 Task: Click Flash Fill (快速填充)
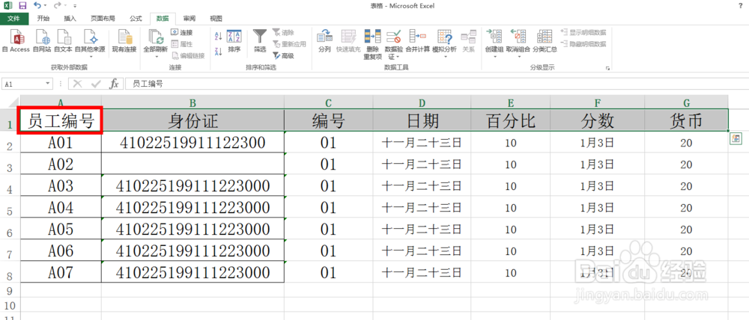click(348, 41)
